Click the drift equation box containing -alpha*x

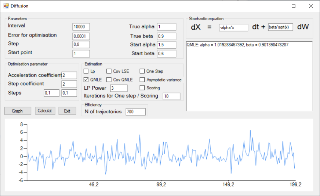pos(233,27)
